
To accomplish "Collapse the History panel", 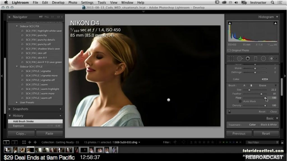I will 10,116.
